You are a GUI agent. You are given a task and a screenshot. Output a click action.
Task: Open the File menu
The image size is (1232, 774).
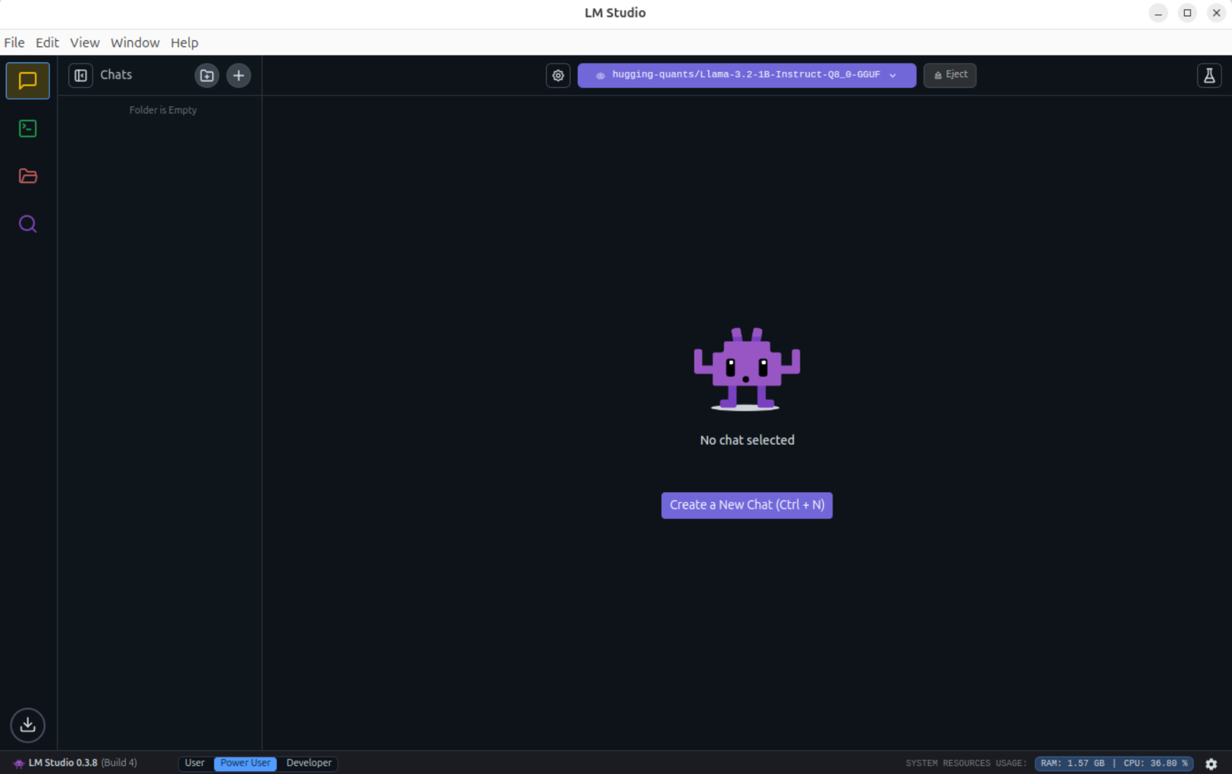[x=14, y=43]
